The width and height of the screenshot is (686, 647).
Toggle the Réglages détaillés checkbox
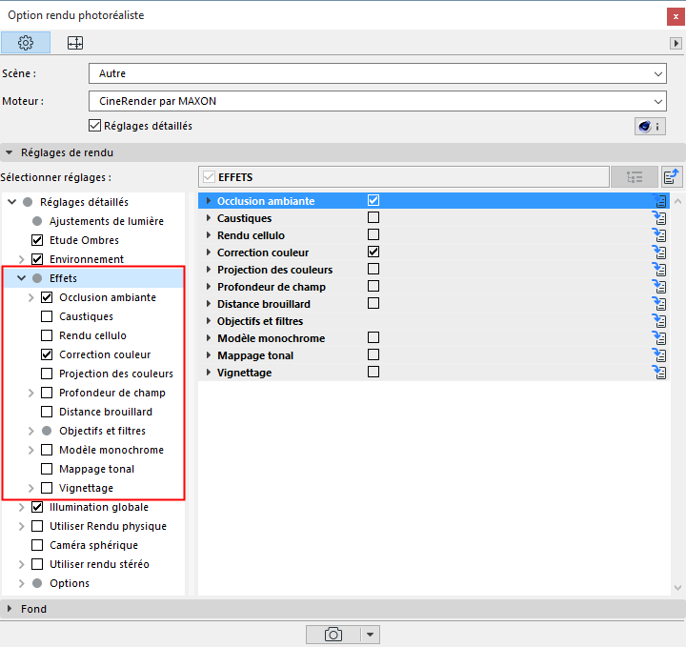click(95, 126)
